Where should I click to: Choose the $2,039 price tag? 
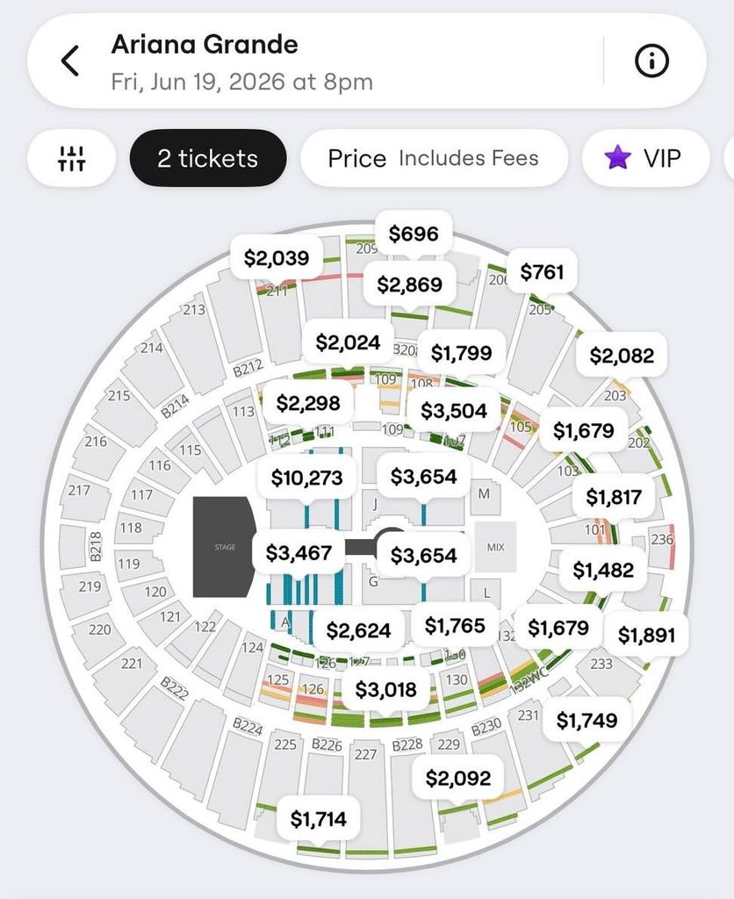point(277,257)
